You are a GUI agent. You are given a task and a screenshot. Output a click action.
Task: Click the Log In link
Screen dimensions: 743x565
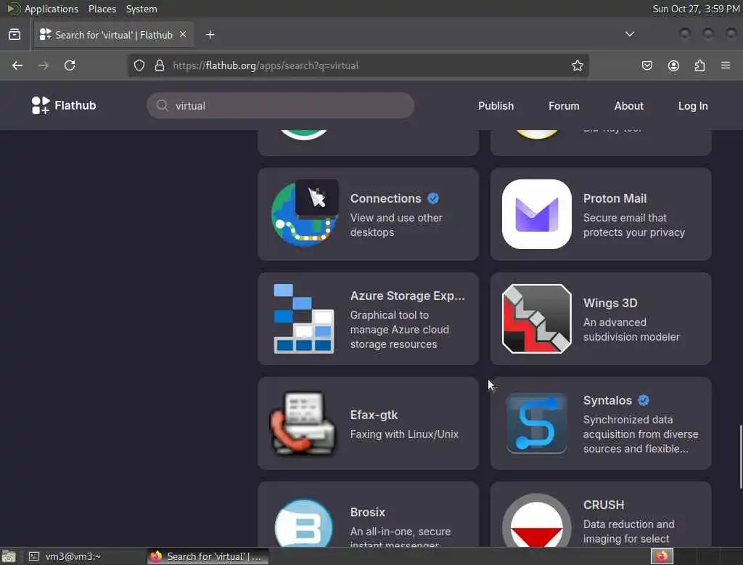coord(693,106)
